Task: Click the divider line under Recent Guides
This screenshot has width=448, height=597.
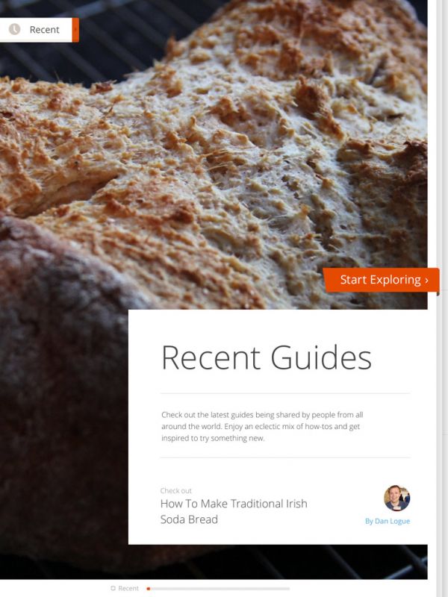Action: click(x=285, y=393)
